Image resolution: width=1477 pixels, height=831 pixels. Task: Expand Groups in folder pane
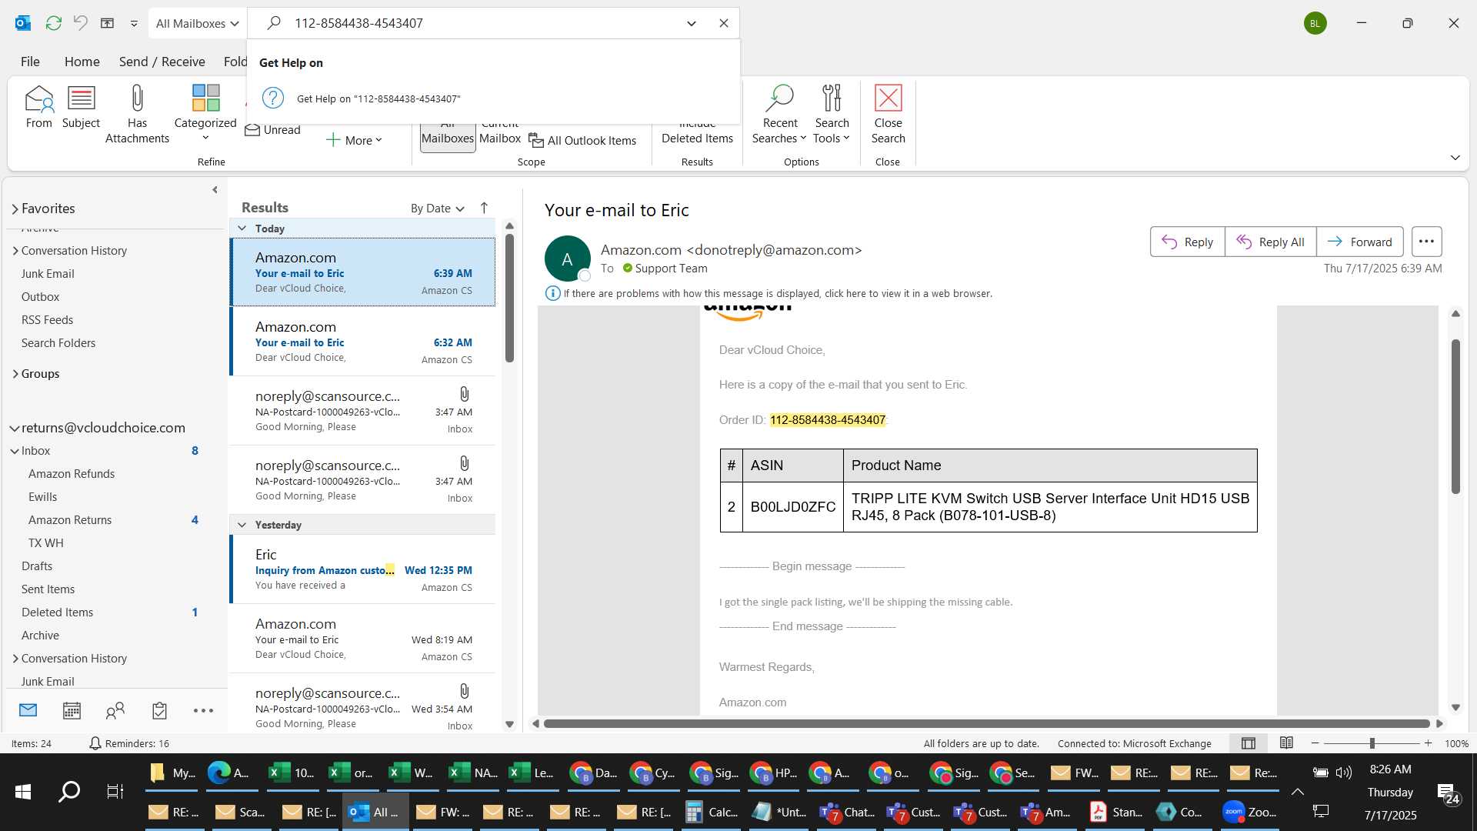[x=15, y=374]
